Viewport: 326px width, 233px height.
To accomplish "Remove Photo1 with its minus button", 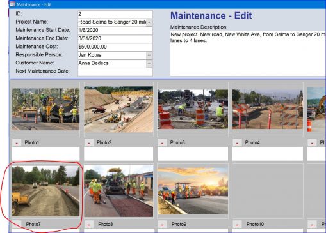I will (x=17, y=142).
